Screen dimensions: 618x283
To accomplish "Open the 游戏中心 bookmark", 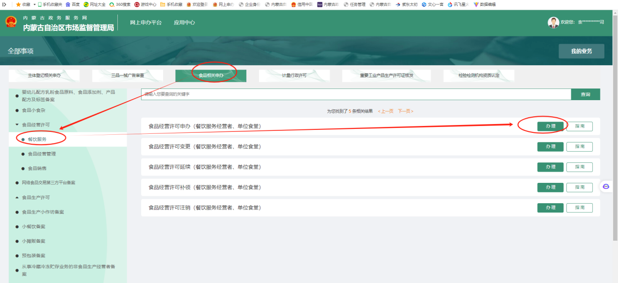I will point(145,4).
